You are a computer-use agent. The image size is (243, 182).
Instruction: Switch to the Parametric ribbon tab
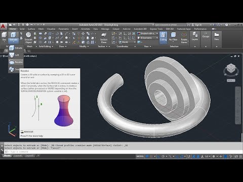click(64, 29)
